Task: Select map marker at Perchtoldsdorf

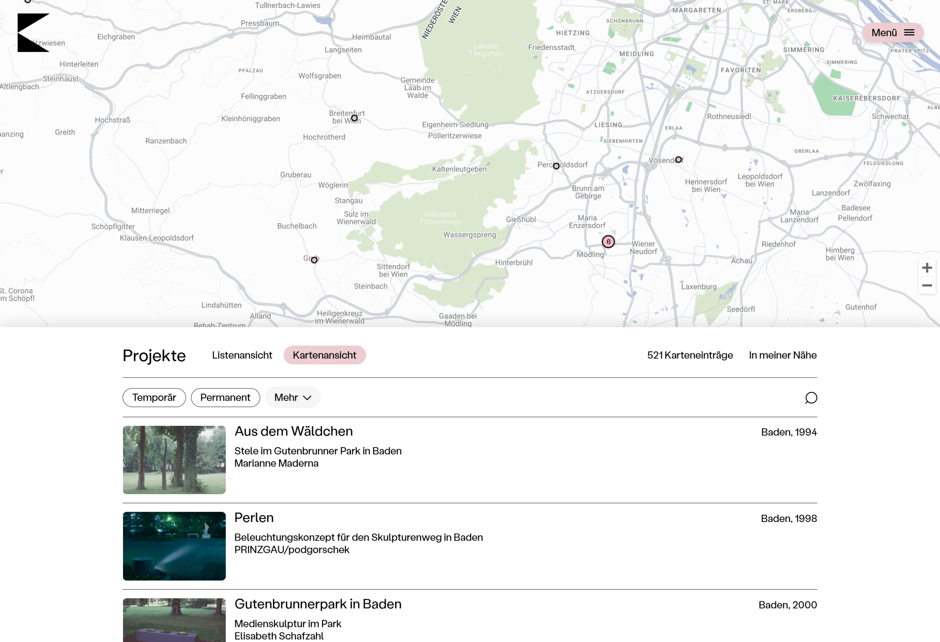Action: (556, 166)
